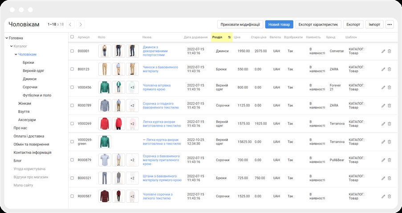Check the box for product R000879
This screenshot has height=213, width=402.
(x=72, y=160)
